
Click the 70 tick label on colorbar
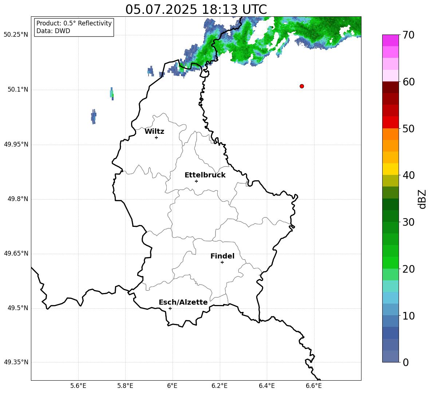408,35
